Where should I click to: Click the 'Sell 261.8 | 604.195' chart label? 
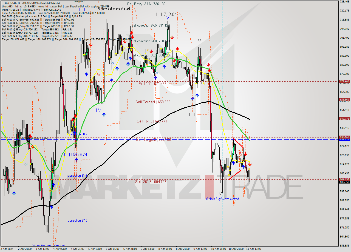coord(151,182)
